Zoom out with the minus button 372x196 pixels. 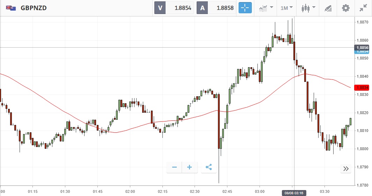coord(174,167)
